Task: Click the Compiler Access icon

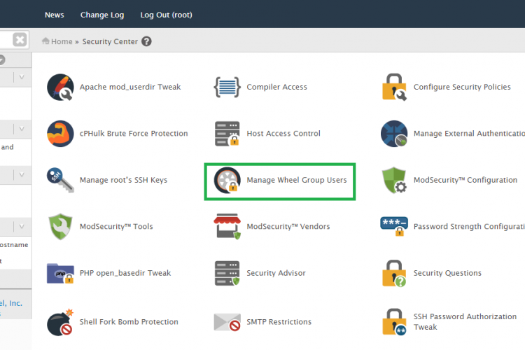Action: click(227, 87)
